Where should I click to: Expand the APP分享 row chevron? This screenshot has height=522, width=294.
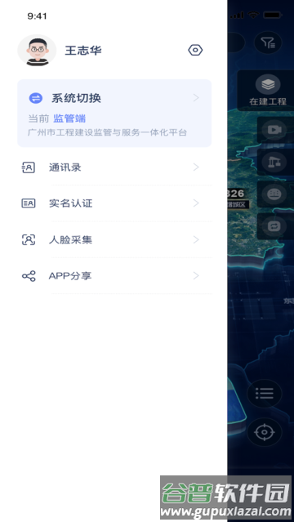coord(196,275)
